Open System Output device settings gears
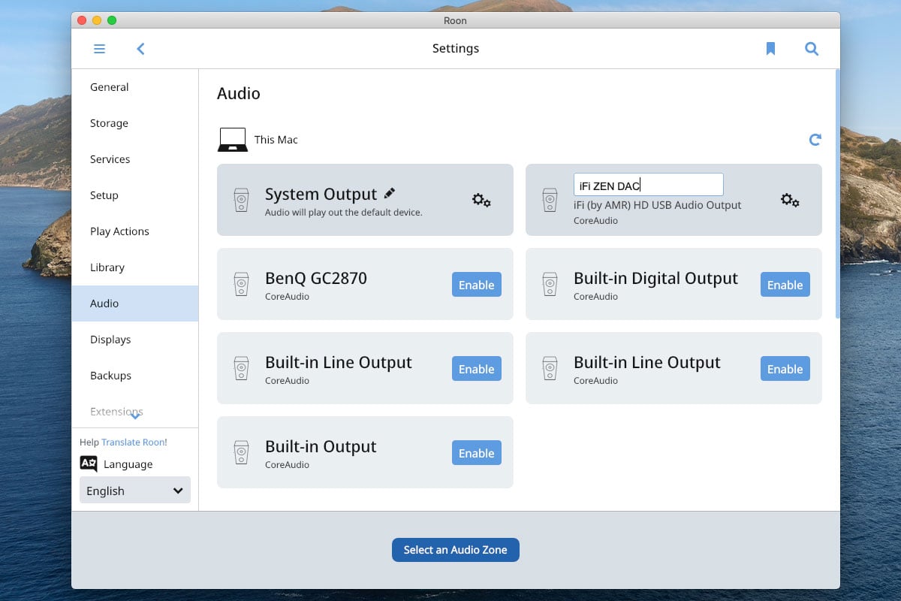 pos(481,200)
